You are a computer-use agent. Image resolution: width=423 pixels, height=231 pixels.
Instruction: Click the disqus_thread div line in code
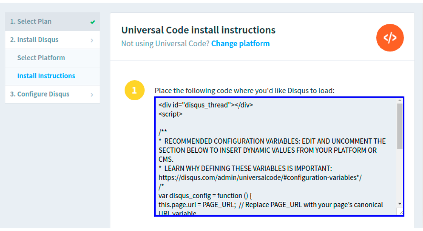click(206, 105)
